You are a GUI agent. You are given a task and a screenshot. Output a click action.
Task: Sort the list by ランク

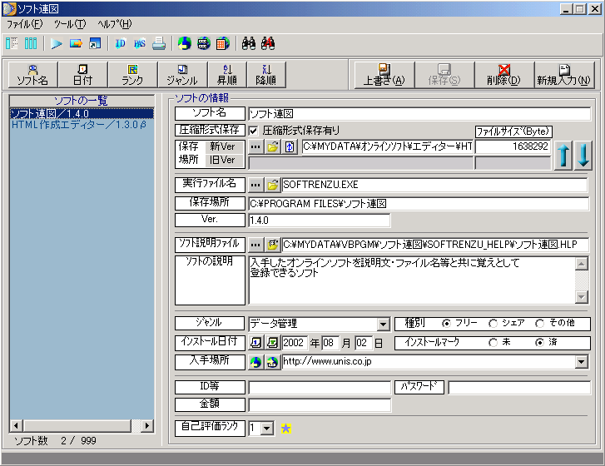pyautogui.click(x=132, y=75)
